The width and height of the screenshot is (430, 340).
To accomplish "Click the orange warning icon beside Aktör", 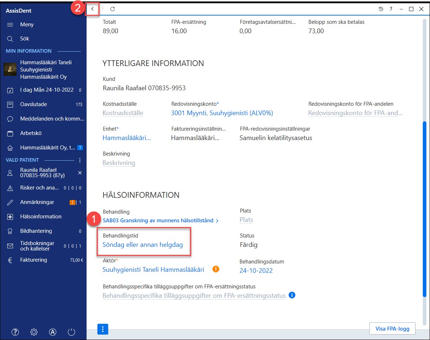I will [216, 269].
